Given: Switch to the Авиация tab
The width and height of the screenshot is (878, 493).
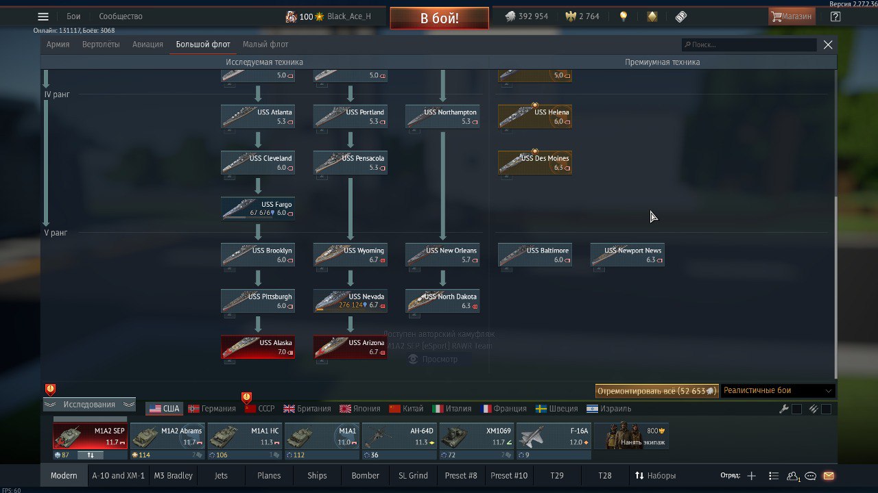Looking at the screenshot, I should click(x=148, y=45).
